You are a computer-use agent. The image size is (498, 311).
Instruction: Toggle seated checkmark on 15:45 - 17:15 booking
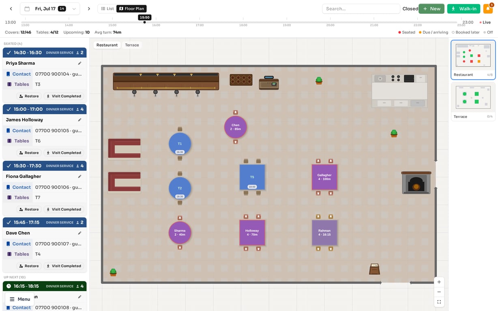(9, 223)
